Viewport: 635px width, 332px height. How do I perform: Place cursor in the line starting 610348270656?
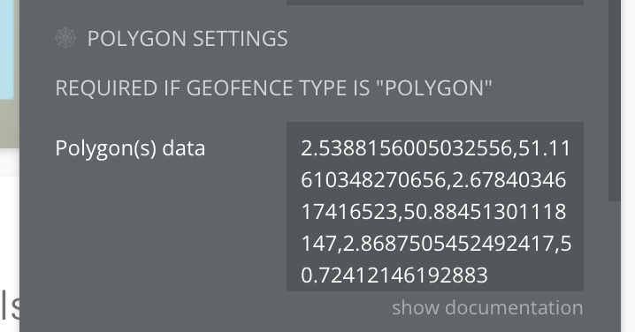pyautogui.click(x=433, y=180)
